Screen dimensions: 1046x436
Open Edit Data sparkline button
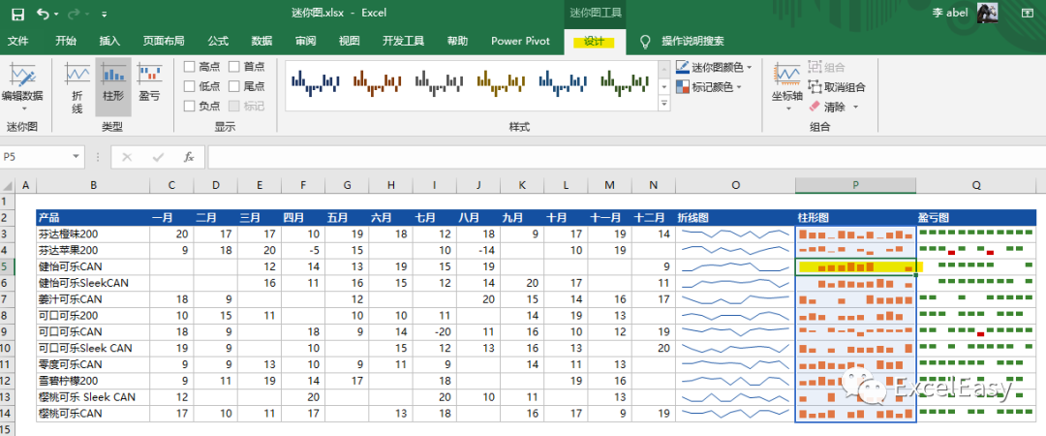pyautogui.click(x=22, y=85)
